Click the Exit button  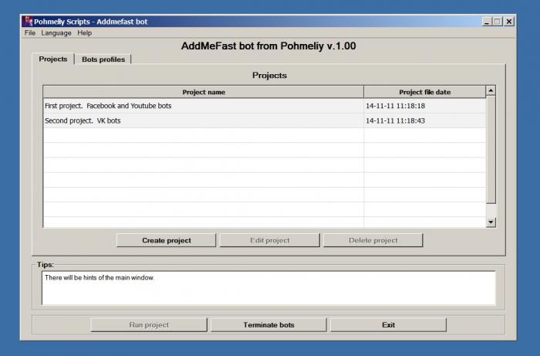click(x=388, y=324)
